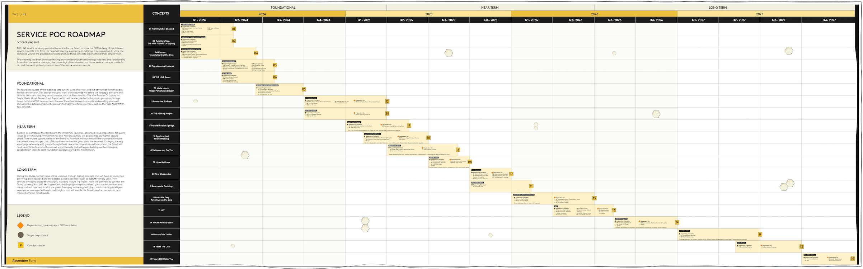Select number badge 13 on the timeline bar

614,210
